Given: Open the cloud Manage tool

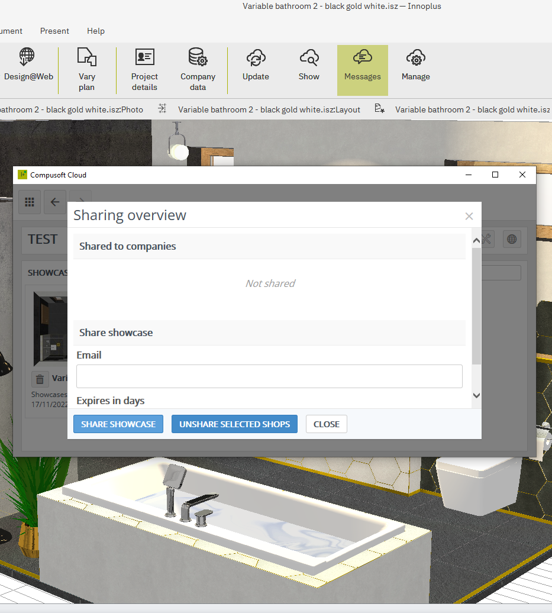Looking at the screenshot, I should (x=415, y=64).
